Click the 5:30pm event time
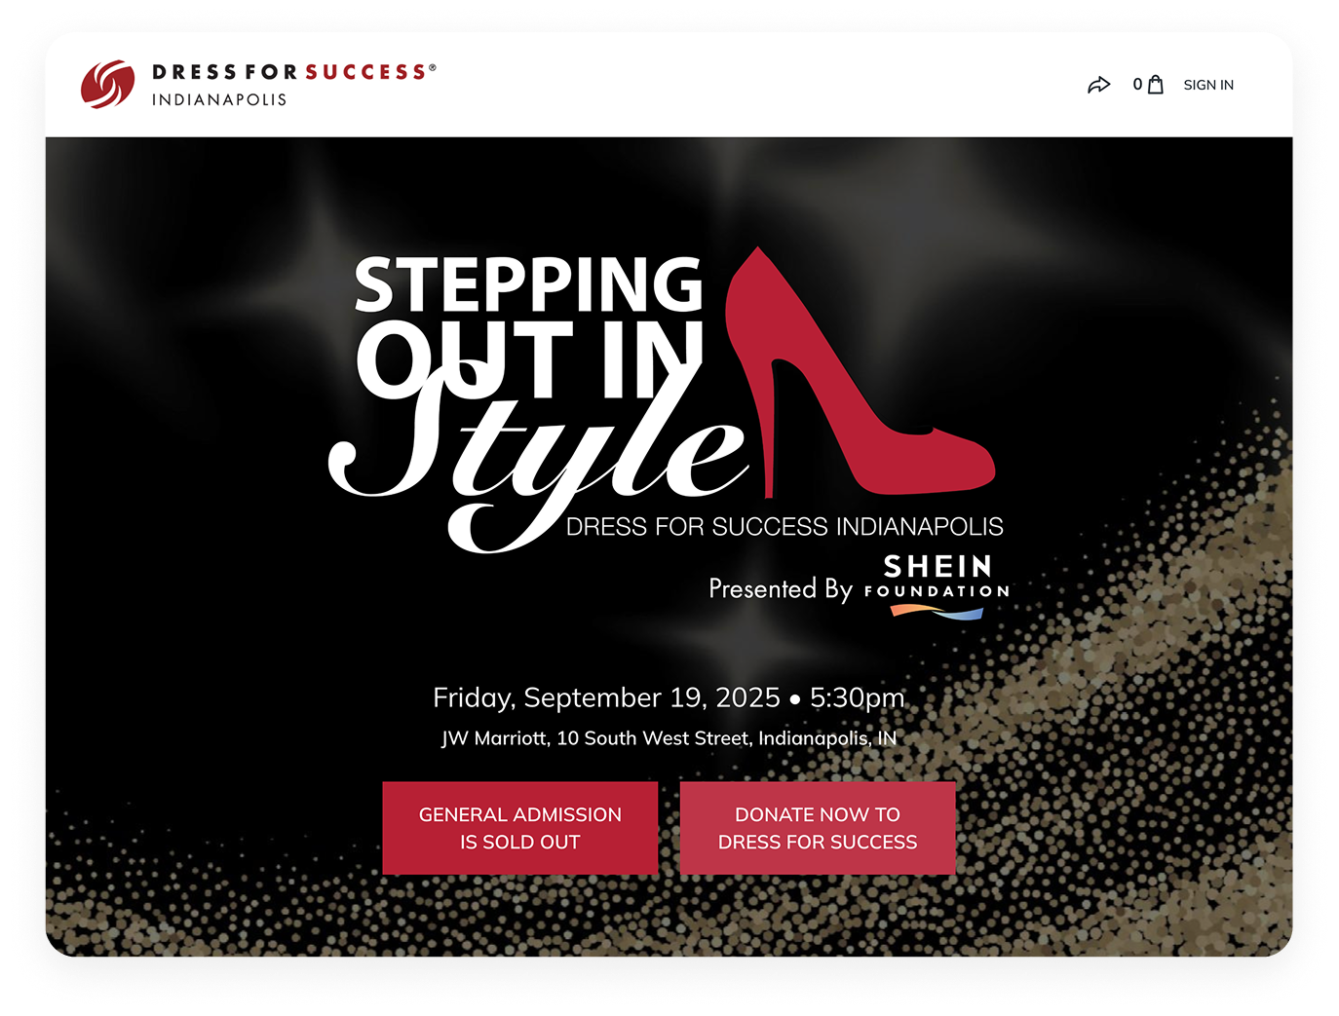The image size is (1339, 1016). point(858,697)
